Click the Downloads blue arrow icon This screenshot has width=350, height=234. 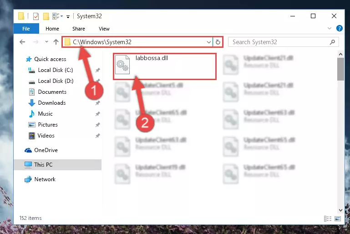[x=32, y=103]
